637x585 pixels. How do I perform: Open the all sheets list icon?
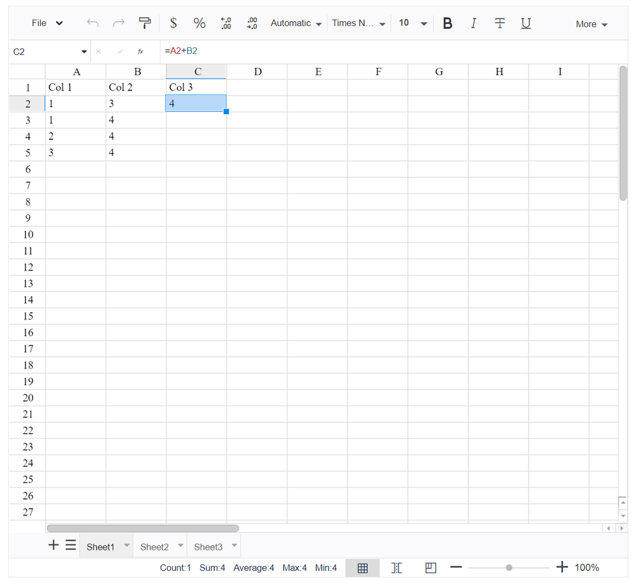click(x=71, y=545)
